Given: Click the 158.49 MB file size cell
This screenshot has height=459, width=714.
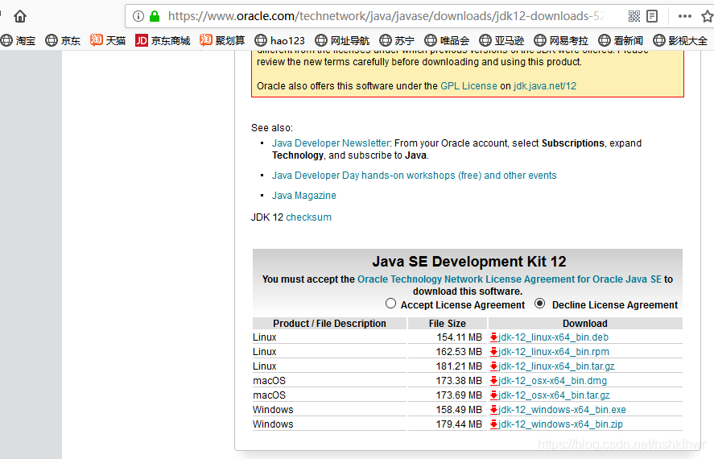Looking at the screenshot, I should [459, 410].
